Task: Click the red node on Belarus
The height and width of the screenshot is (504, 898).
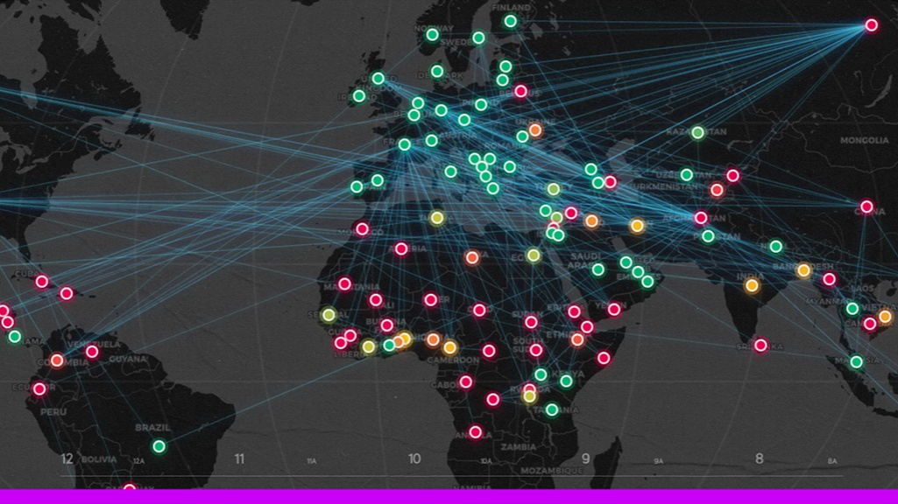Action: coord(520,91)
